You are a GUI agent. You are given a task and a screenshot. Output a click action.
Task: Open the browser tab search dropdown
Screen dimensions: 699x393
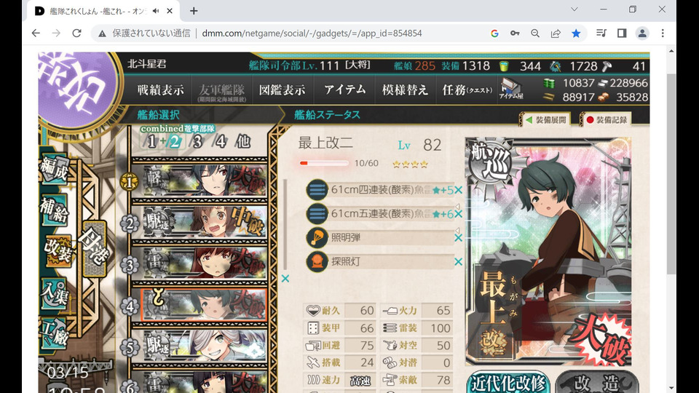(574, 9)
